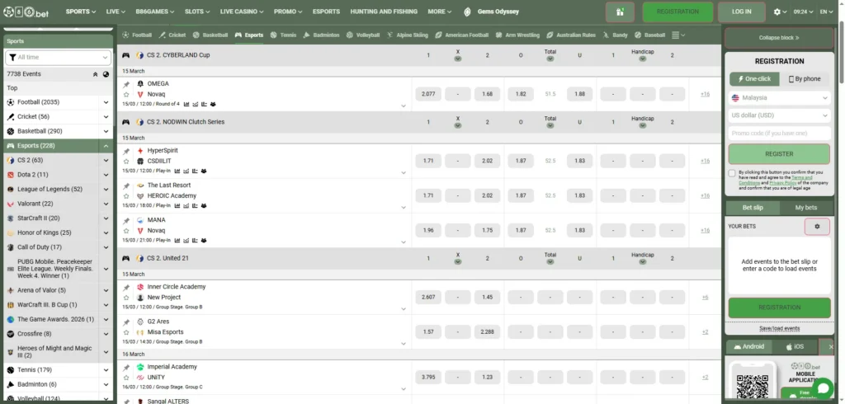This screenshot has width=845, height=404.
Task: Favorite The Last Resort match star
Action: [126, 196]
